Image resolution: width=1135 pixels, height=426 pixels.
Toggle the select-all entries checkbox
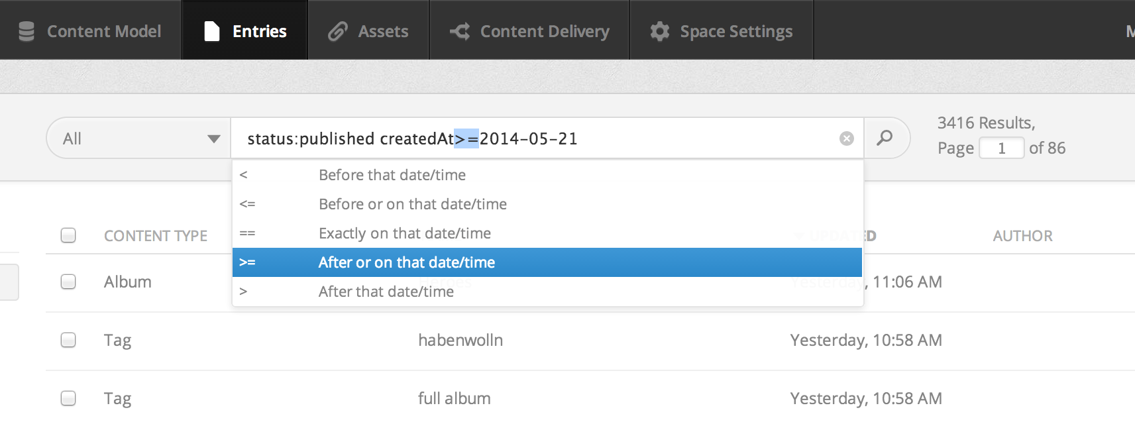pos(68,235)
